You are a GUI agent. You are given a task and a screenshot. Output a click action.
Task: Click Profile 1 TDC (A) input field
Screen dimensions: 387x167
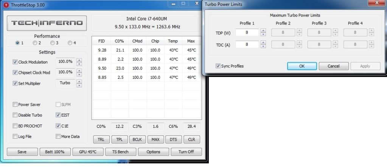(247, 44)
